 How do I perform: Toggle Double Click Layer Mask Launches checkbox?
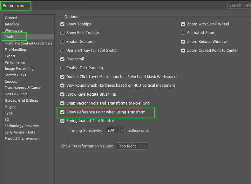pos(62,77)
